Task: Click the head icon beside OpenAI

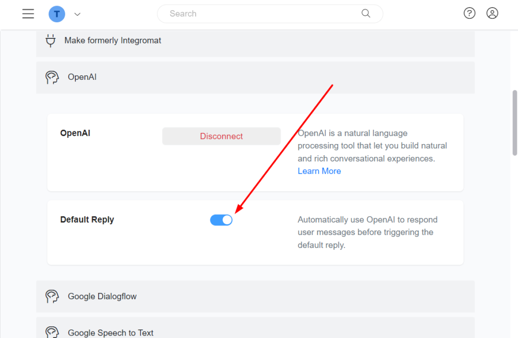Action: point(52,77)
